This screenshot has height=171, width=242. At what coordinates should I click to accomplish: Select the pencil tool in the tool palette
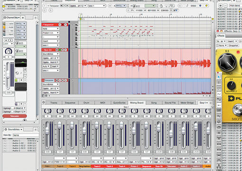219,88
